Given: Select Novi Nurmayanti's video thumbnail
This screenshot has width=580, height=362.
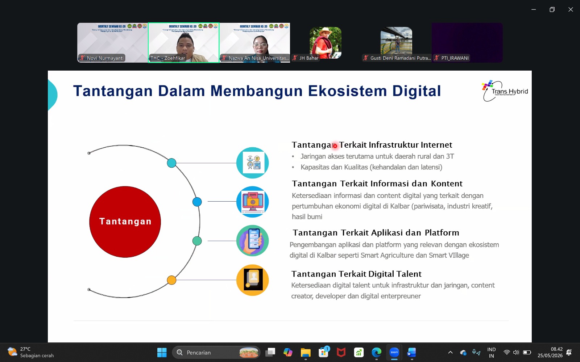Looking at the screenshot, I should 112,43.
